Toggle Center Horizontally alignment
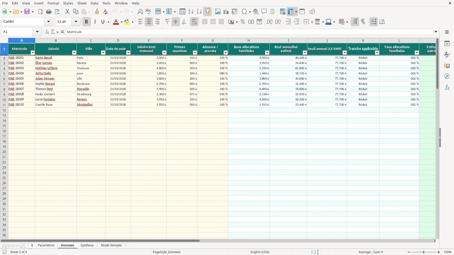This screenshot has width=454, height=255. (149, 22)
